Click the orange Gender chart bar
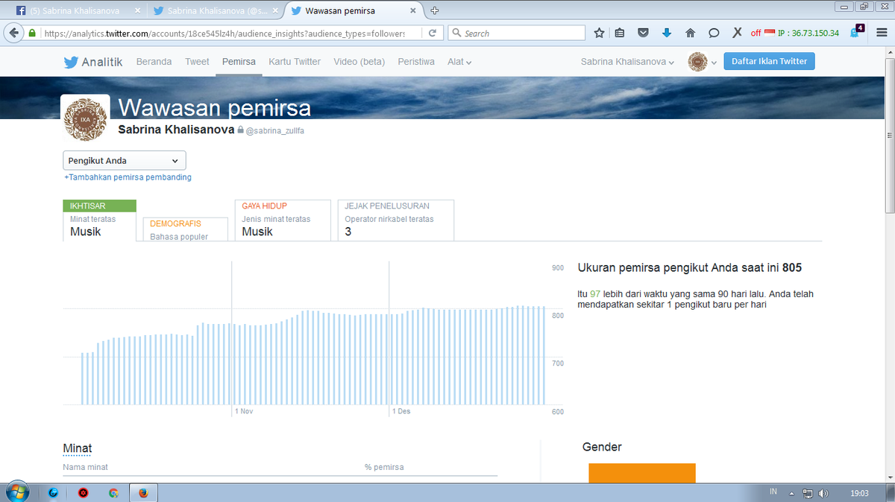 642,473
